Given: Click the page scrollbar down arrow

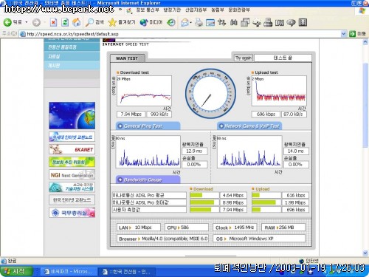Looking at the screenshot, I should [x=365, y=253].
